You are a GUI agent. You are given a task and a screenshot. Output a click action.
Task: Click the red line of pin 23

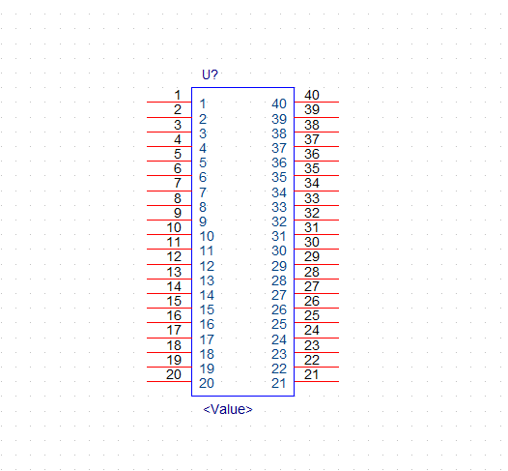pyautogui.click(x=317, y=352)
